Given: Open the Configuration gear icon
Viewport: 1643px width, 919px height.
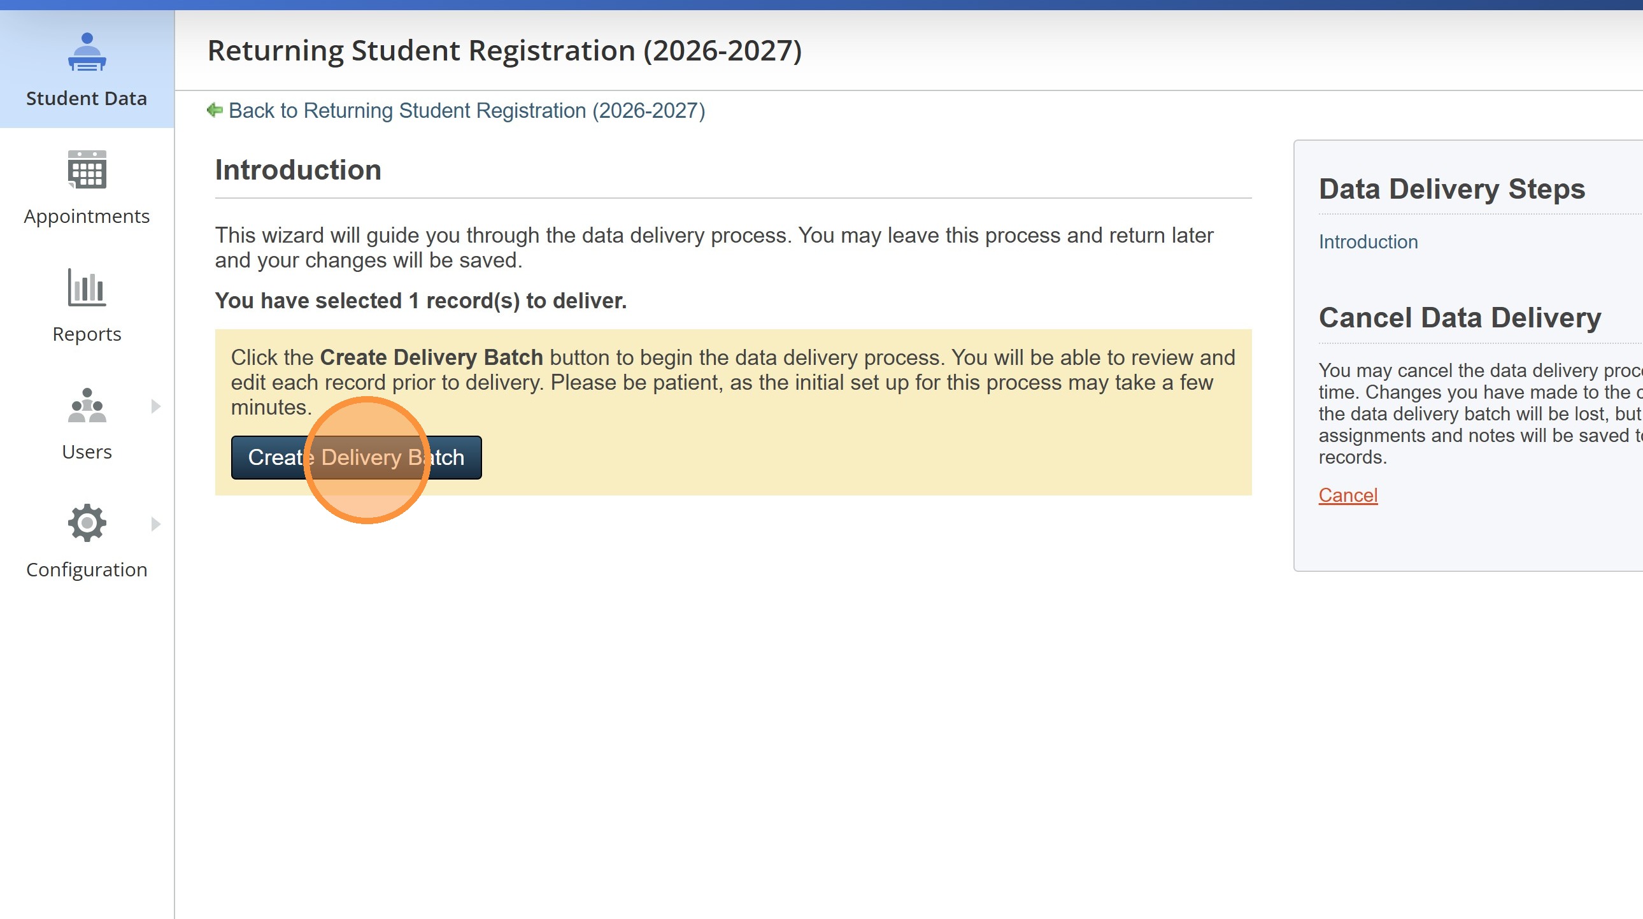Looking at the screenshot, I should 87,523.
